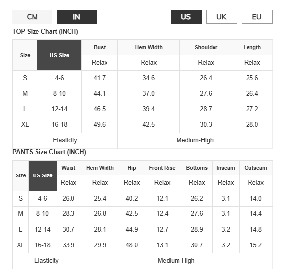Switch sizing region to EU
The height and width of the screenshot is (278, 285).
click(257, 17)
